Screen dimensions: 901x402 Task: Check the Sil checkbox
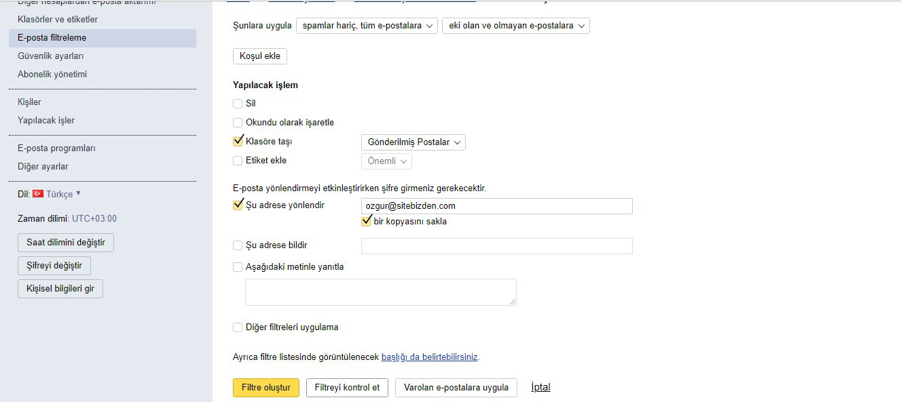click(238, 104)
